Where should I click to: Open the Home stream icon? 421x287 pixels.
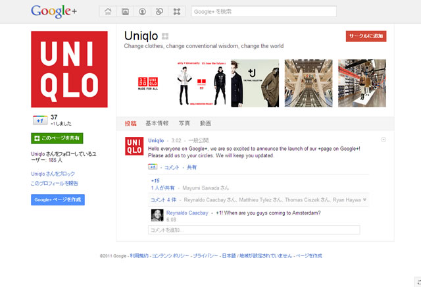(x=108, y=12)
